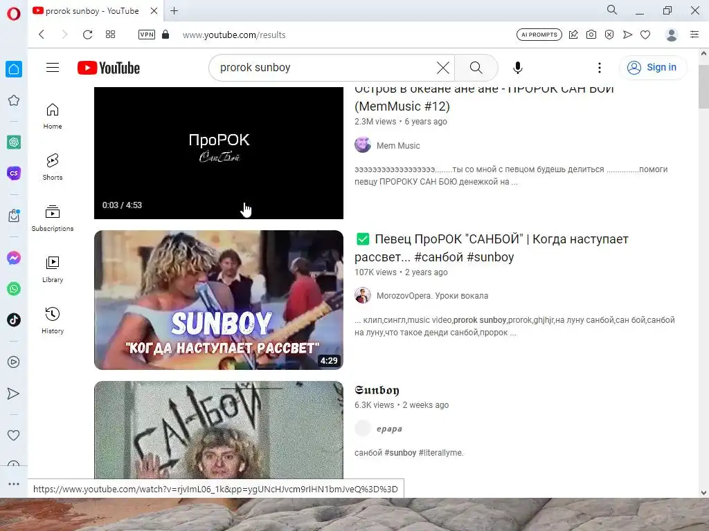Toggle the YouTube guide hamburger menu

click(x=53, y=68)
